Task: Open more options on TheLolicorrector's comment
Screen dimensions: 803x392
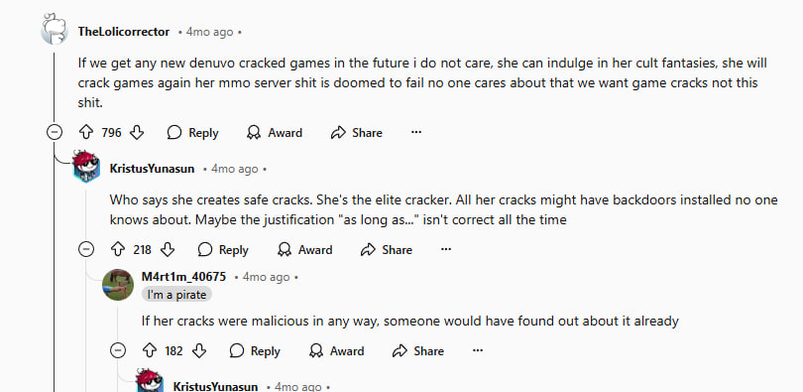Action: tap(416, 133)
